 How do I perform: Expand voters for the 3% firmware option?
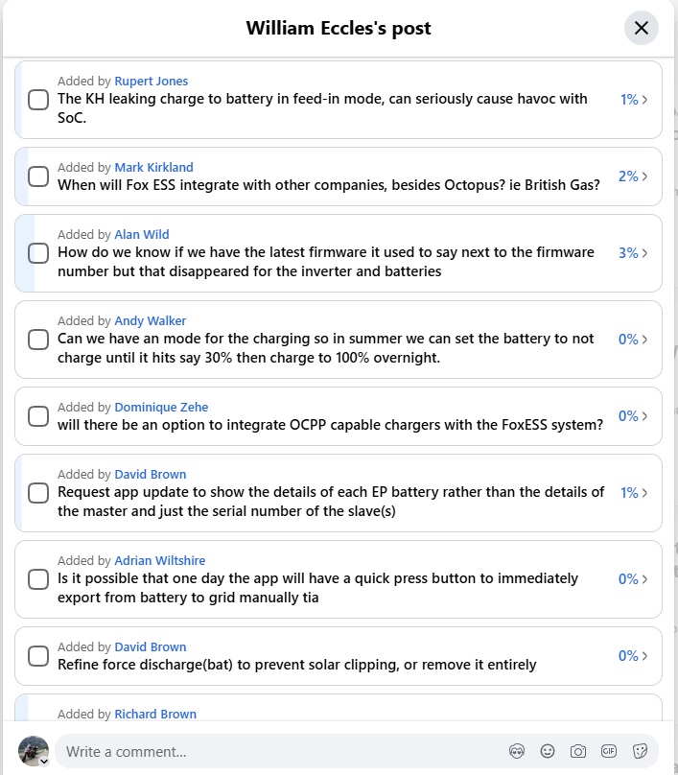(633, 252)
